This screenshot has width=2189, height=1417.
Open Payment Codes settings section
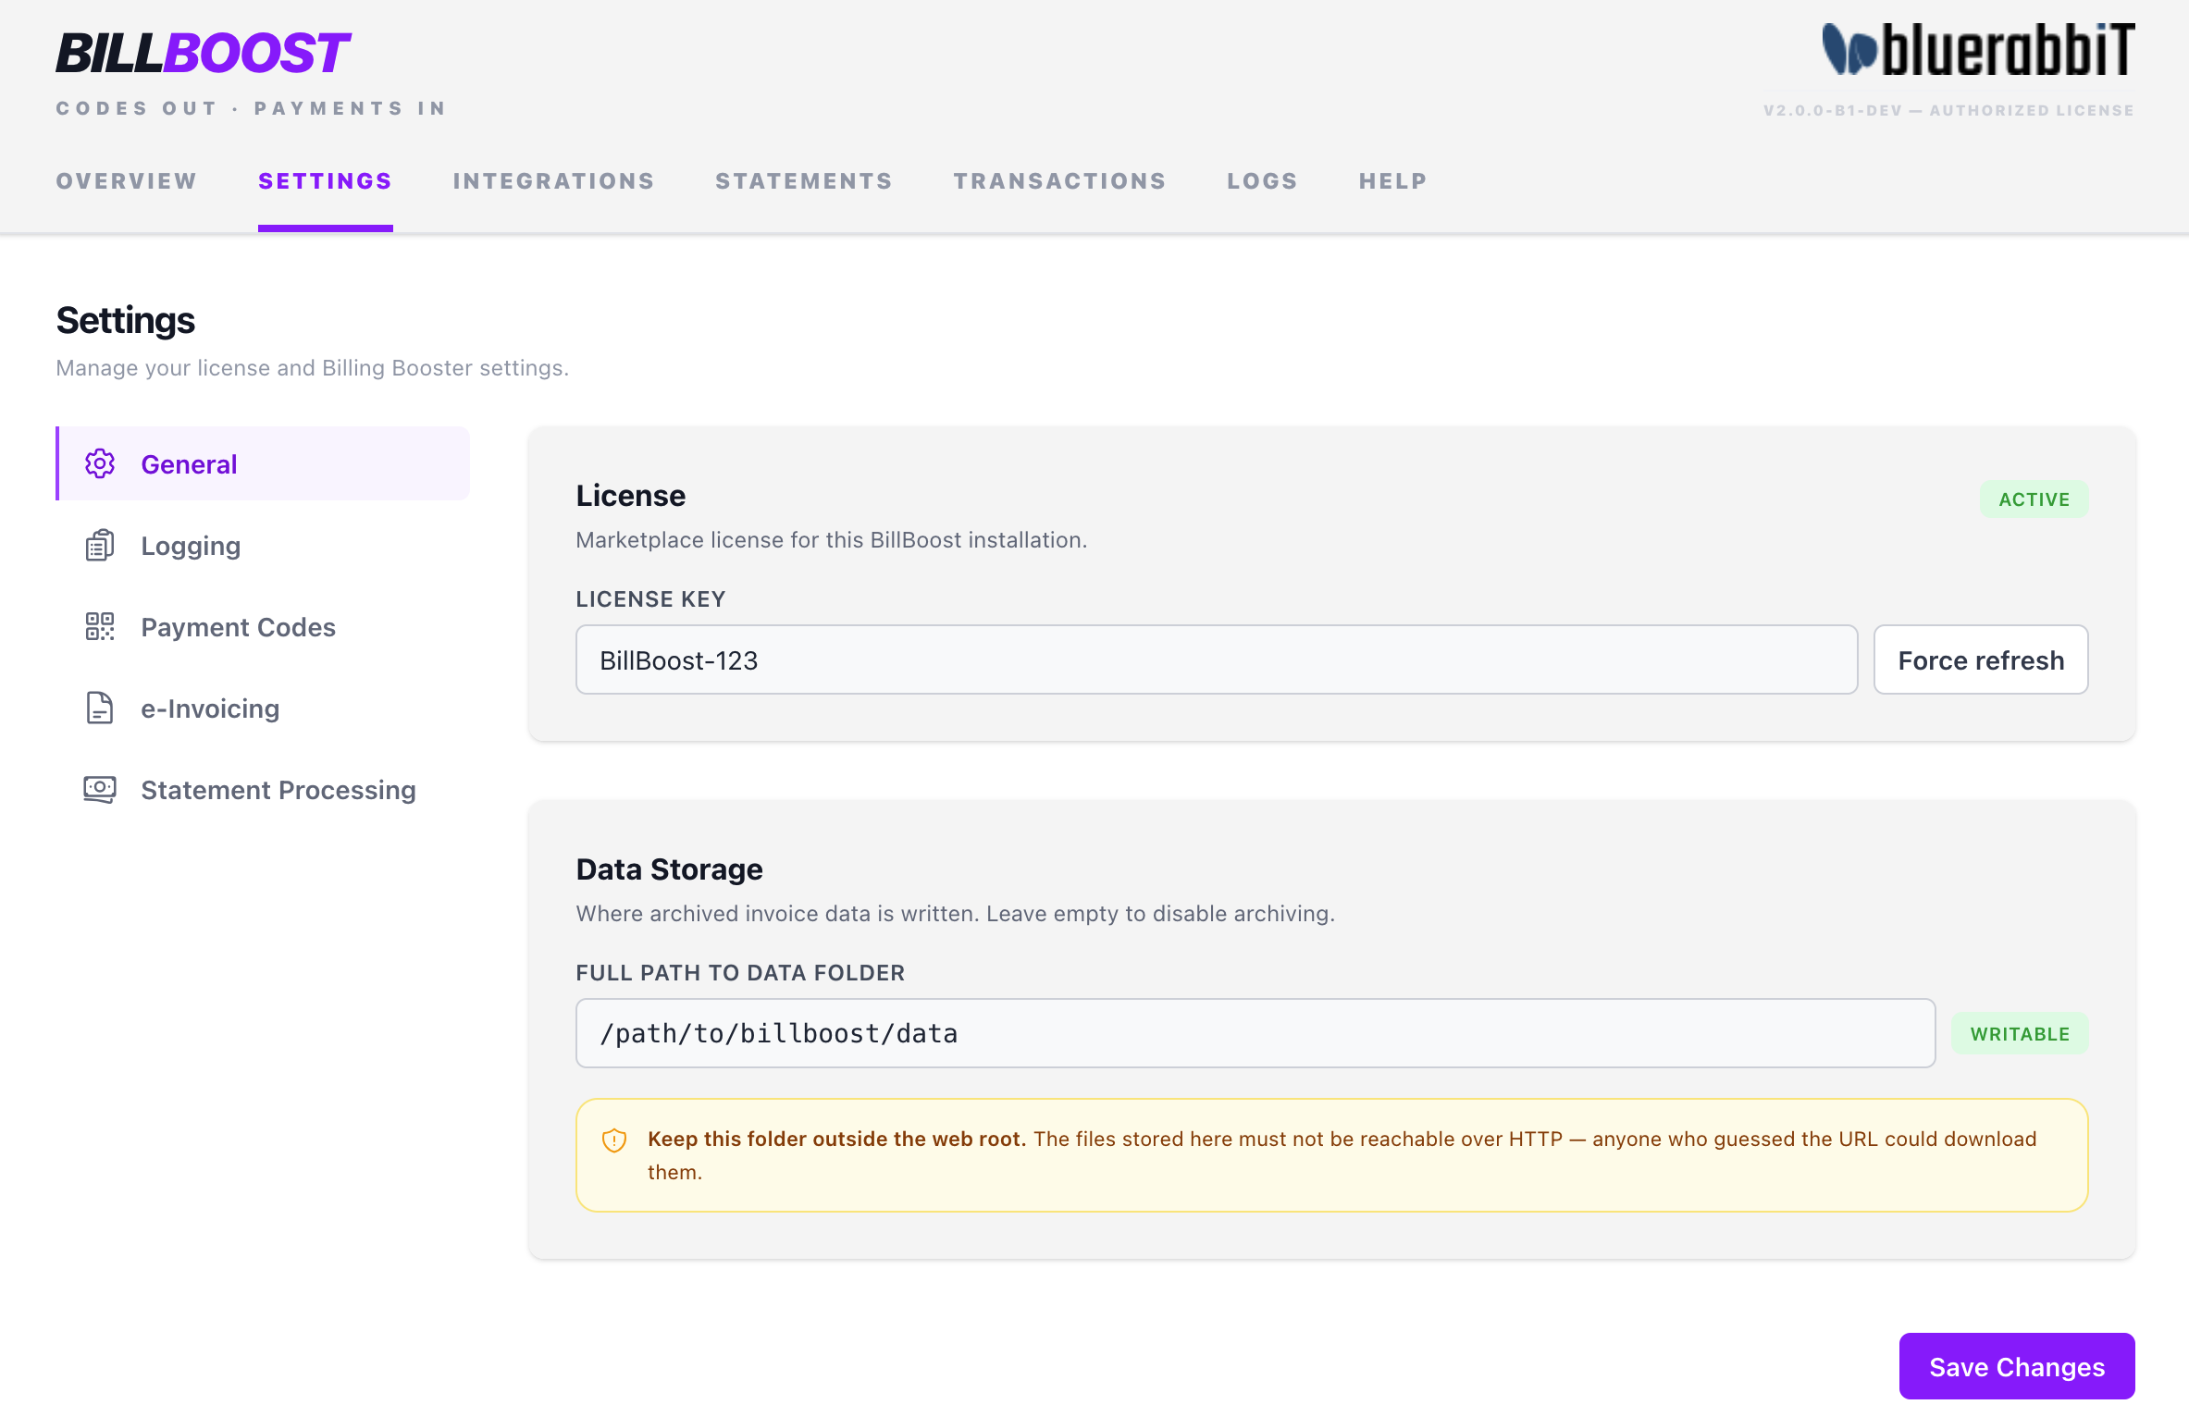[263, 626]
